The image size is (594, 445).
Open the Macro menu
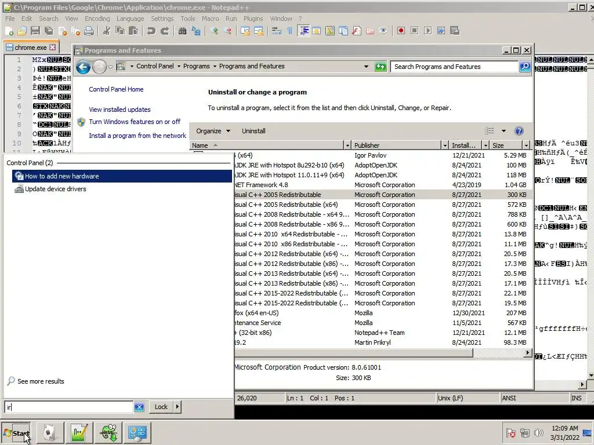pyautogui.click(x=210, y=19)
